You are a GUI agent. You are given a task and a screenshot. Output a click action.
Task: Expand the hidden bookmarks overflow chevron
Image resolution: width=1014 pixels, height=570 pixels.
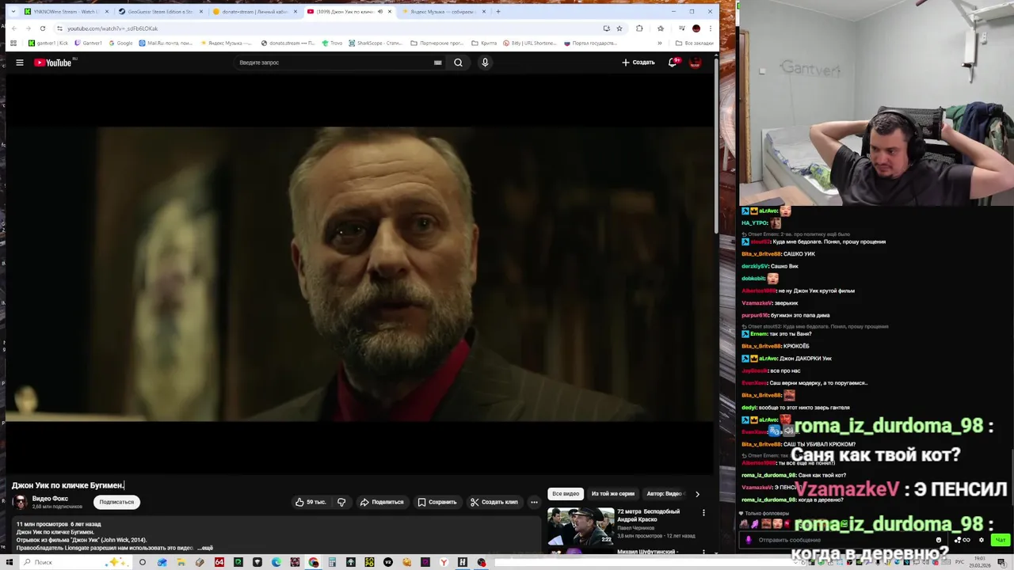pyautogui.click(x=660, y=43)
